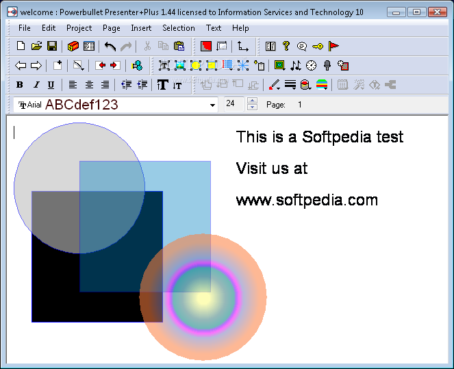Add a new page with plus page icon
454x369 pixels.
(58, 65)
